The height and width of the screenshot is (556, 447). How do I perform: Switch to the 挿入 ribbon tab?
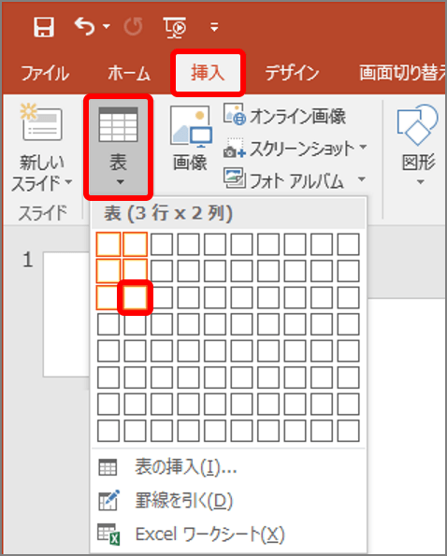(208, 73)
